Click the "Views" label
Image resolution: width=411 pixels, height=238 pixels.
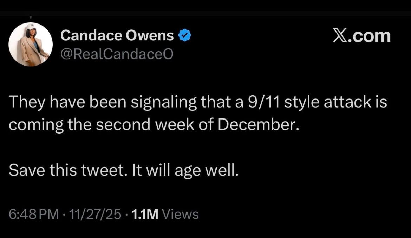181,214
